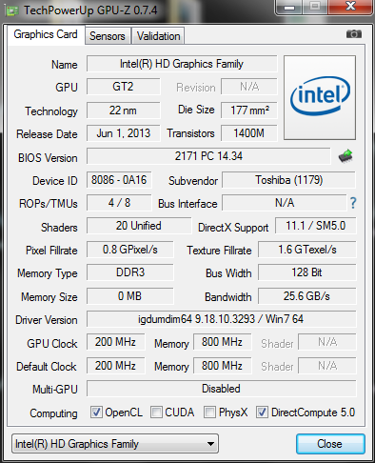
Task: Open the Intel(R) HD Graphics Family dropdown
Action: point(115,444)
